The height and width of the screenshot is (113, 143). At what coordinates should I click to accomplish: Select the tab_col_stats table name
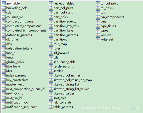pos(62,102)
